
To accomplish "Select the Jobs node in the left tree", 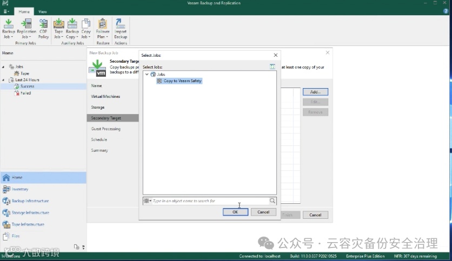I will (x=19, y=66).
